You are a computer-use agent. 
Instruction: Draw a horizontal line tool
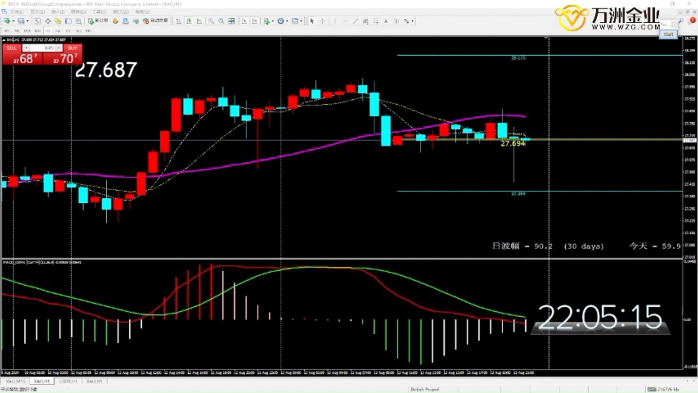point(345,21)
